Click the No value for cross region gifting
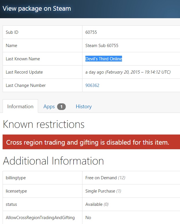 [x=88, y=218]
